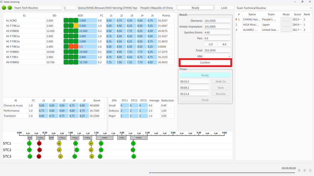The width and height of the screenshot is (314, 176).
Task: Click the STC3 value 1 in Major row
Action: click(x=143, y=116)
